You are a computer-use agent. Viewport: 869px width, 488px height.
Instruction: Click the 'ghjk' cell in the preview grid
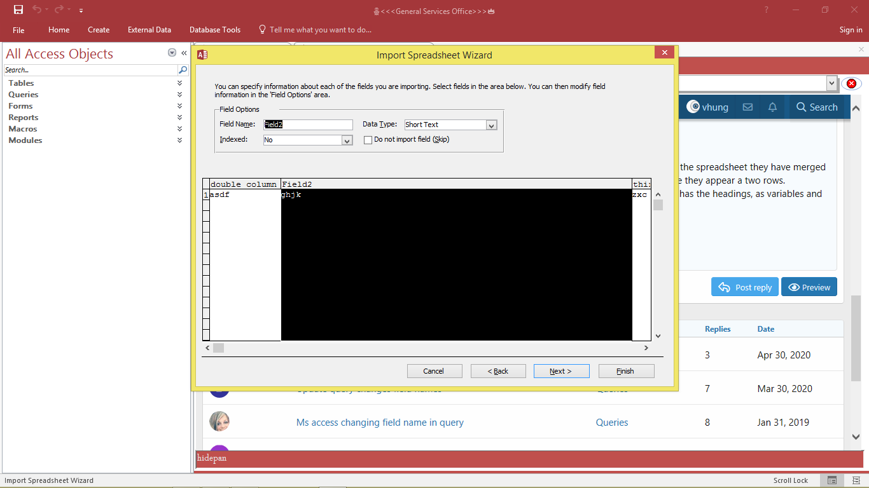click(x=456, y=194)
